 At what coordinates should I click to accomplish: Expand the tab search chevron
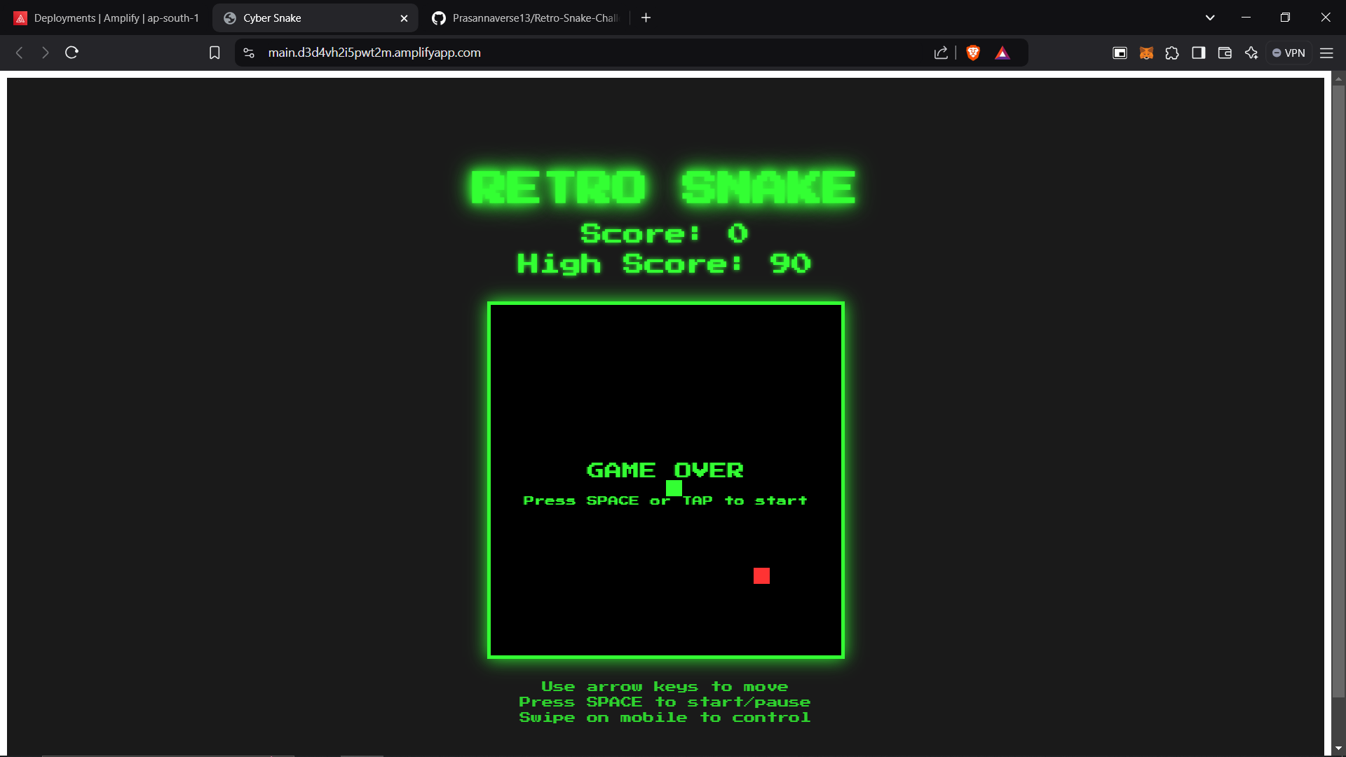pyautogui.click(x=1210, y=18)
